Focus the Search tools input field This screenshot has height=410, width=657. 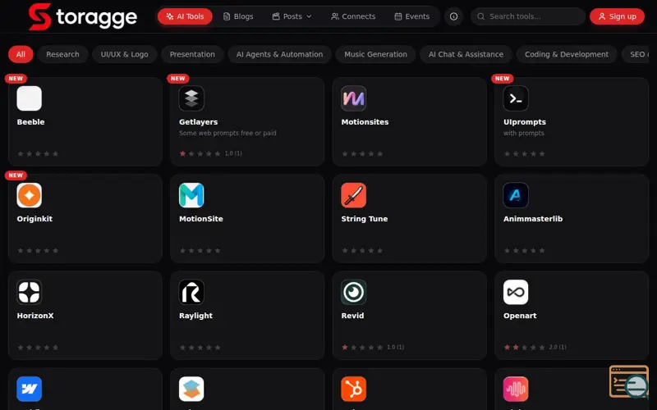[528, 16]
